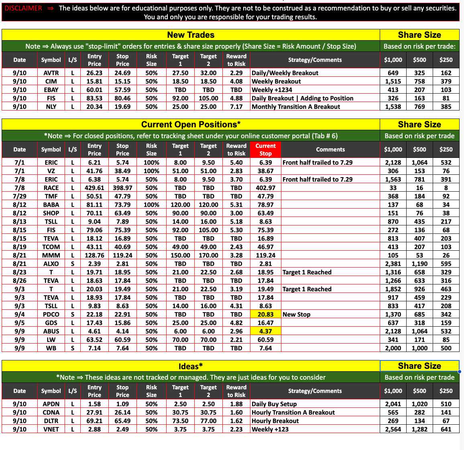This screenshot has height=450, width=464.
Task: Click NLY's reward to risk value 7.17
Action: (236, 107)
